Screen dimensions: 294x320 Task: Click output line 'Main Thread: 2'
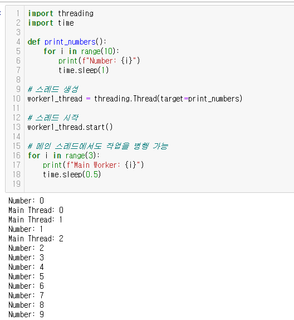(x=36, y=239)
